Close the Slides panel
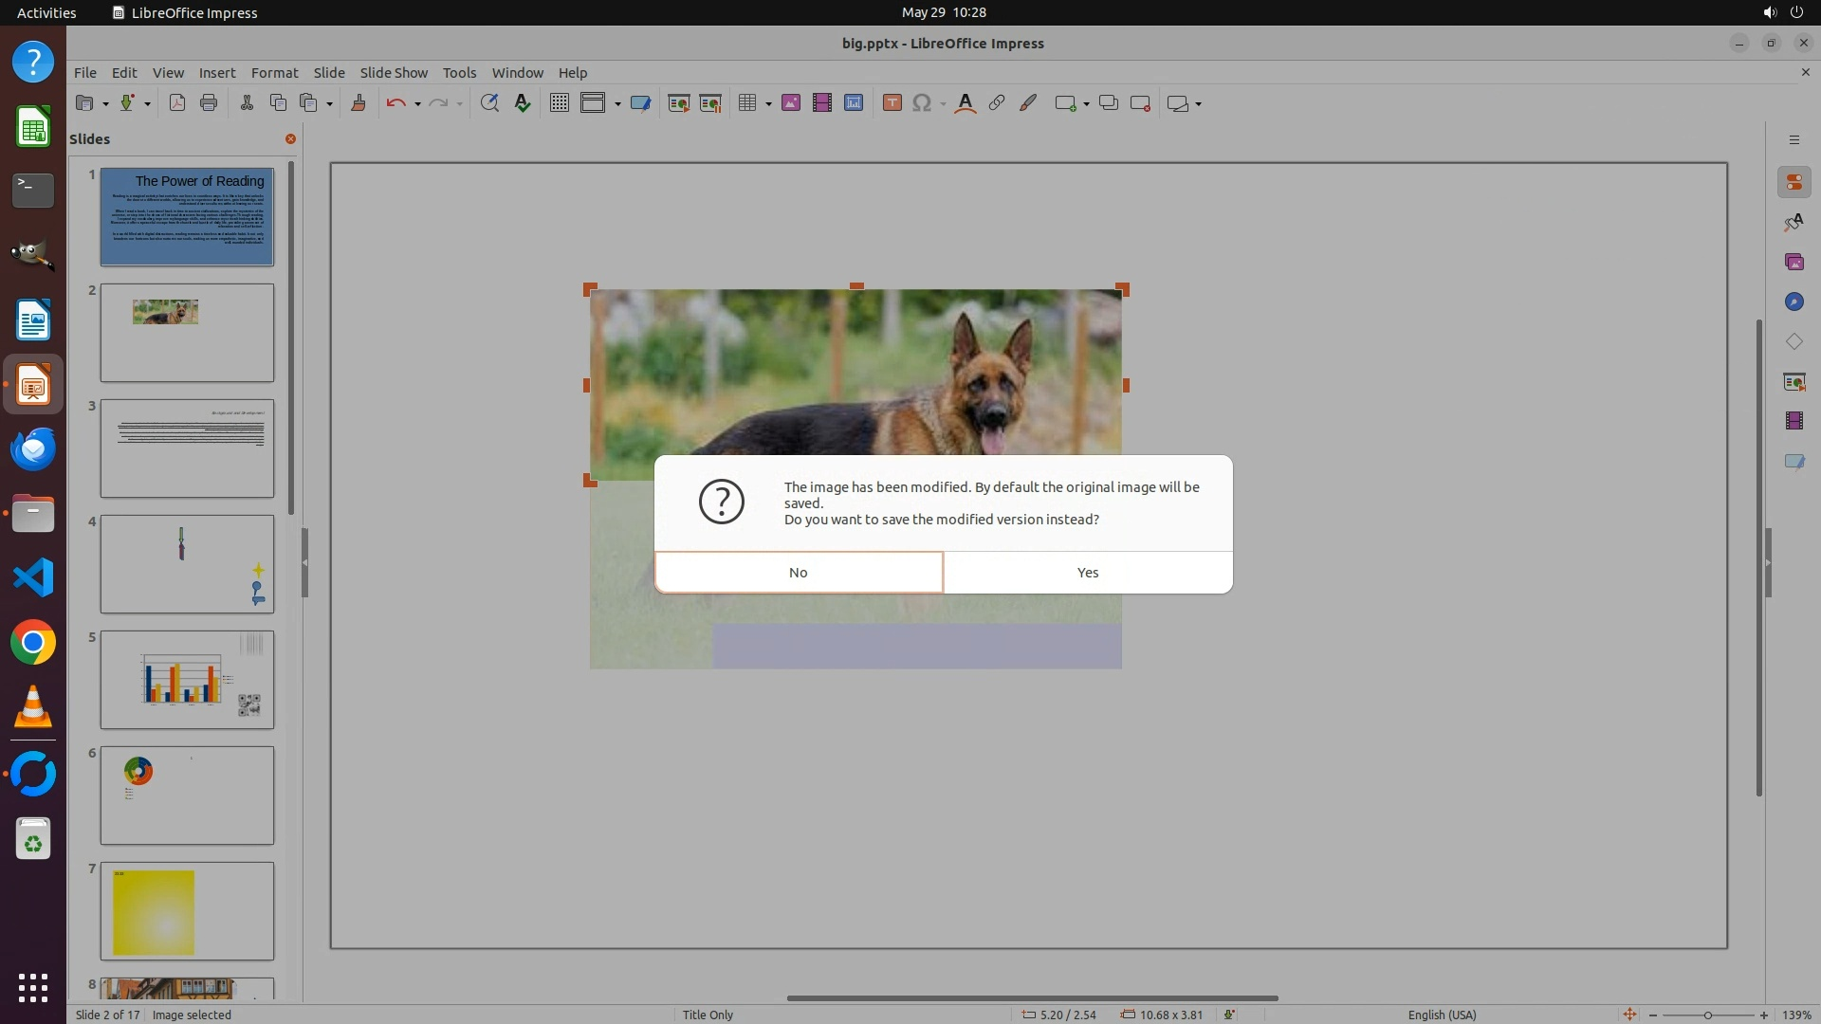 click(x=290, y=138)
